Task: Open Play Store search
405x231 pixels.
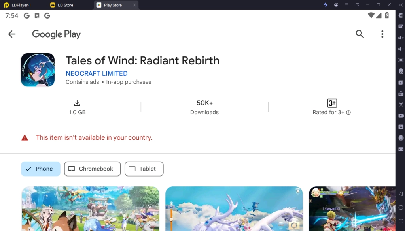Action: click(360, 34)
